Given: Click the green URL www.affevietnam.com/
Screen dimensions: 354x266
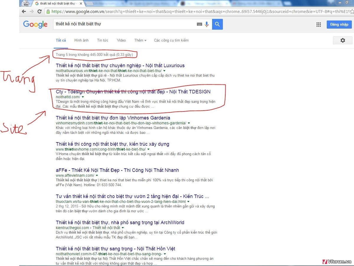Looking at the screenshot, I should pos(75,175).
